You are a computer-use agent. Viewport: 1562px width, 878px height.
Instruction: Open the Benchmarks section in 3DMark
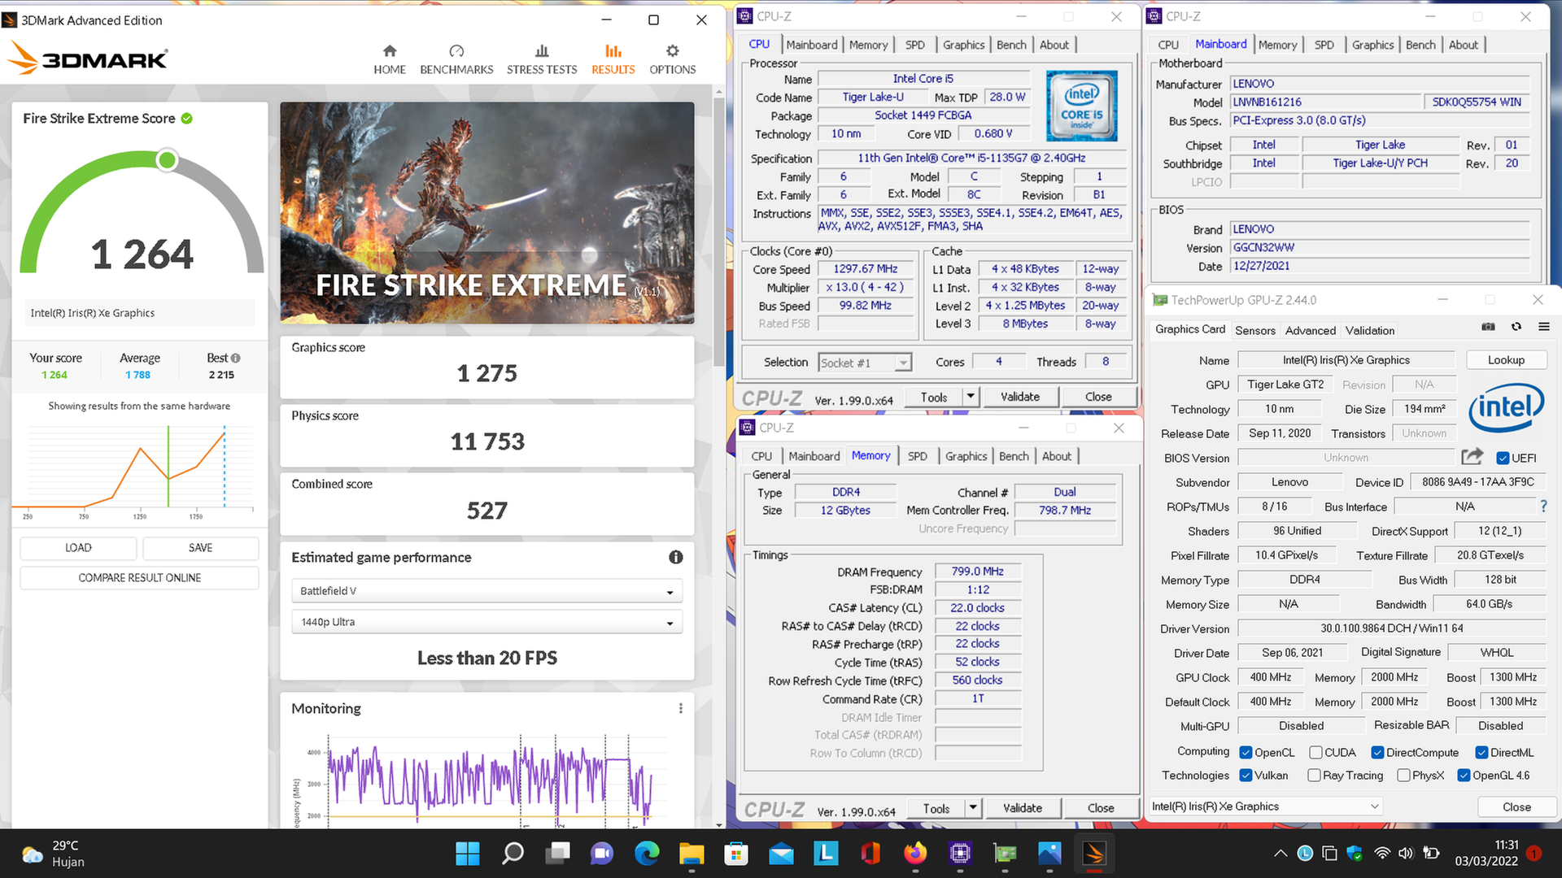(x=456, y=59)
